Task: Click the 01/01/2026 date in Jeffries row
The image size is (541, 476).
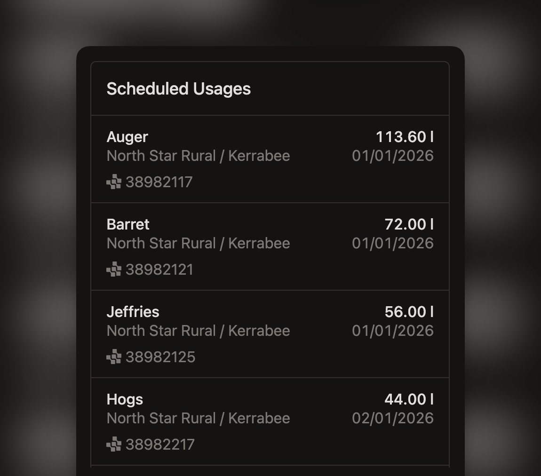Action: 393,331
